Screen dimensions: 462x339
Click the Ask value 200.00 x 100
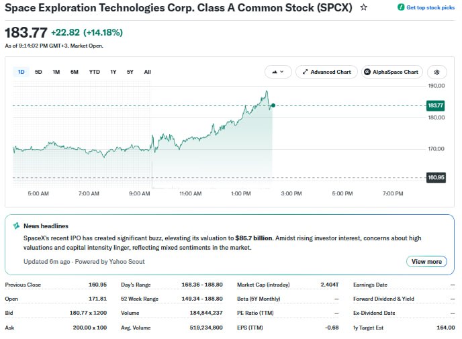pos(90,328)
